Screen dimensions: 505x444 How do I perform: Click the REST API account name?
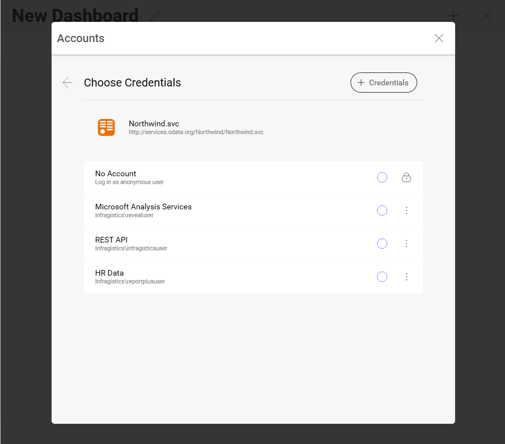[x=112, y=240]
